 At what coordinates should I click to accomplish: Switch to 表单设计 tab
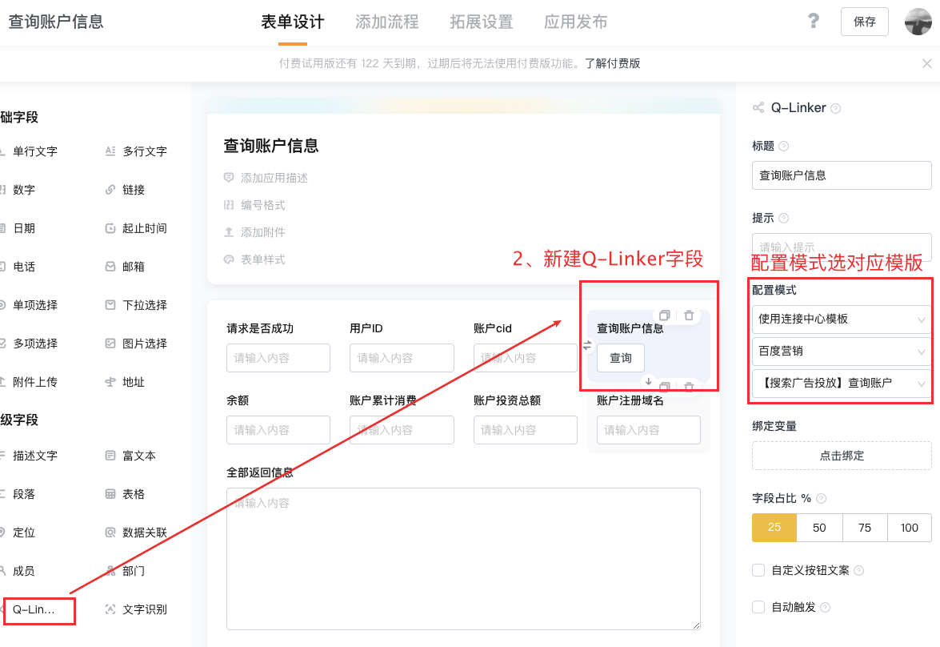[293, 22]
